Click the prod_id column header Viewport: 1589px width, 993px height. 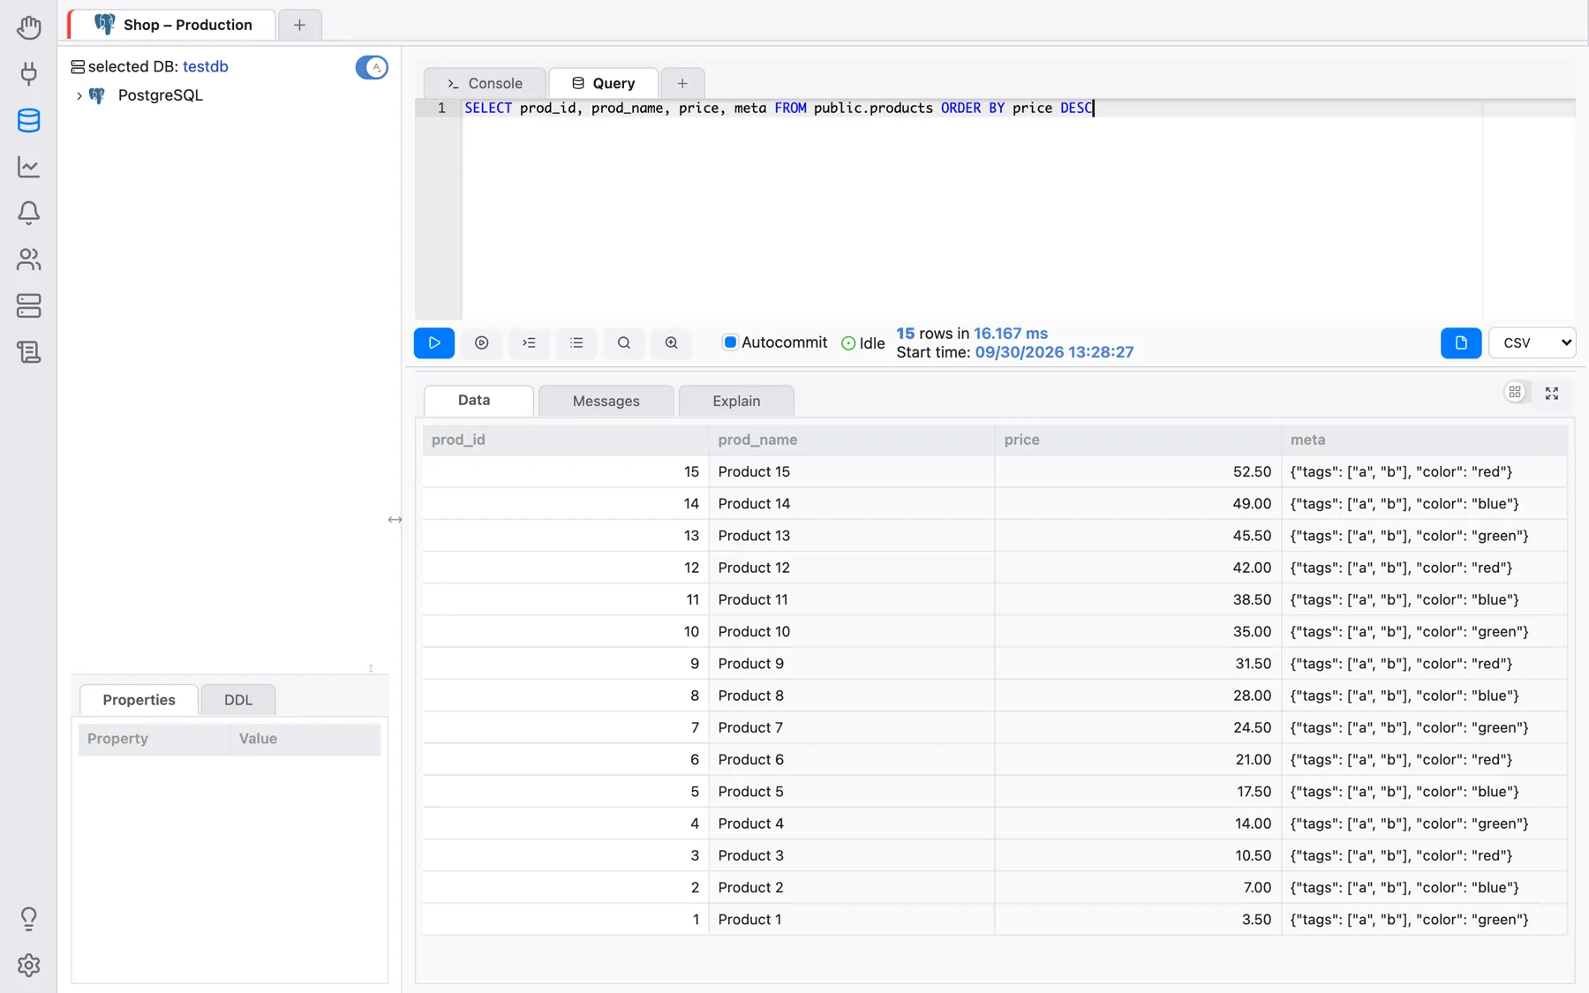click(x=565, y=440)
